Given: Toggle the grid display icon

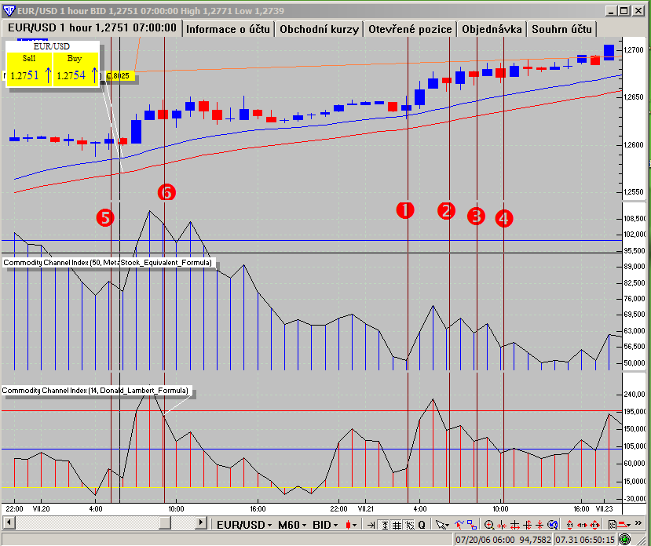Looking at the screenshot, I should click(x=397, y=525).
